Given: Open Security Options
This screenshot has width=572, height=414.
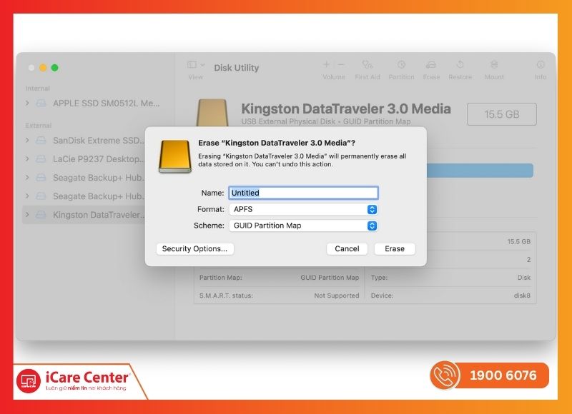Looking at the screenshot, I should [x=194, y=248].
